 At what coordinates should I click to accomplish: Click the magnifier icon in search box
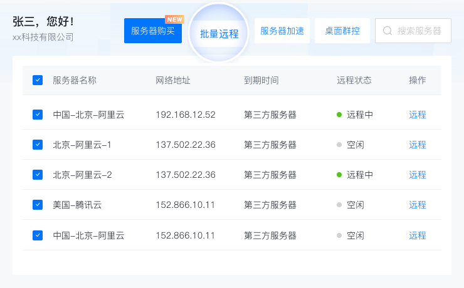point(388,31)
